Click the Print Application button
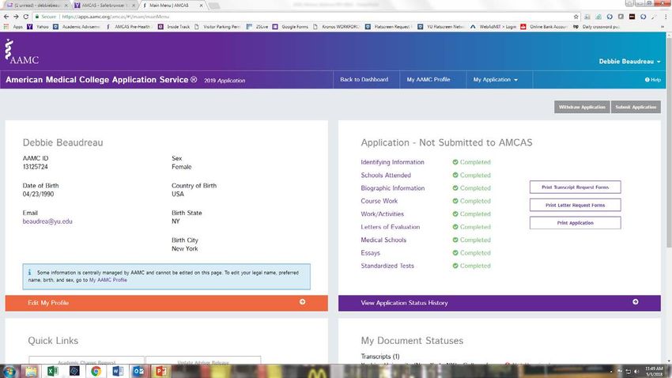 [x=575, y=223]
